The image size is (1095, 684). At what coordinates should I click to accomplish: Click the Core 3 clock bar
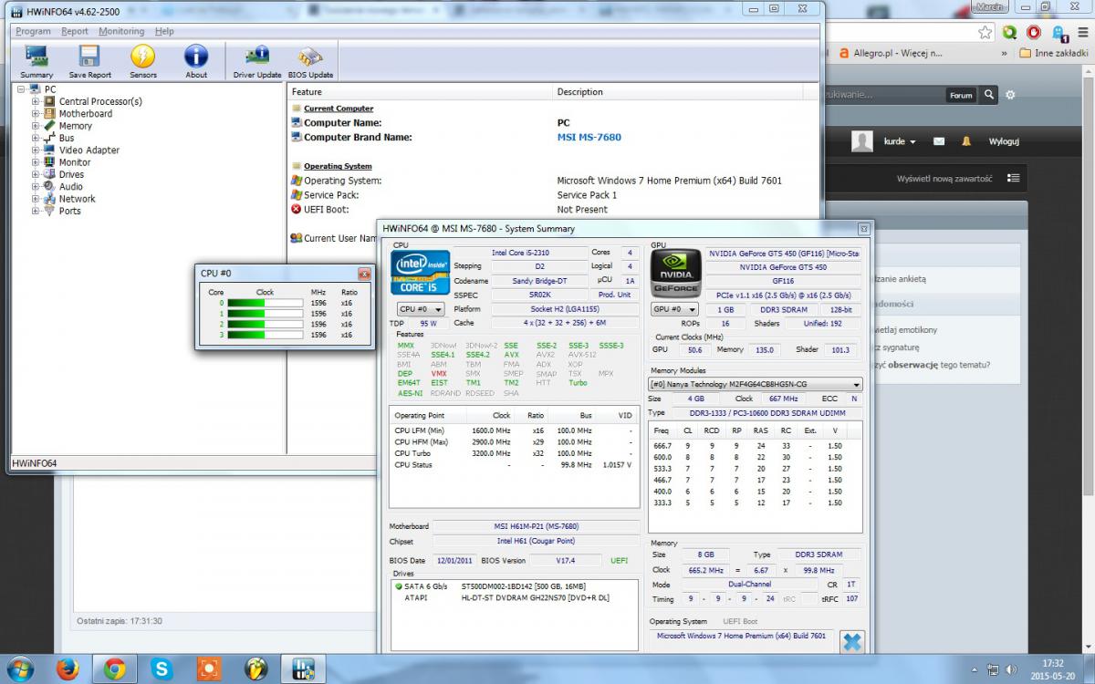click(x=265, y=335)
